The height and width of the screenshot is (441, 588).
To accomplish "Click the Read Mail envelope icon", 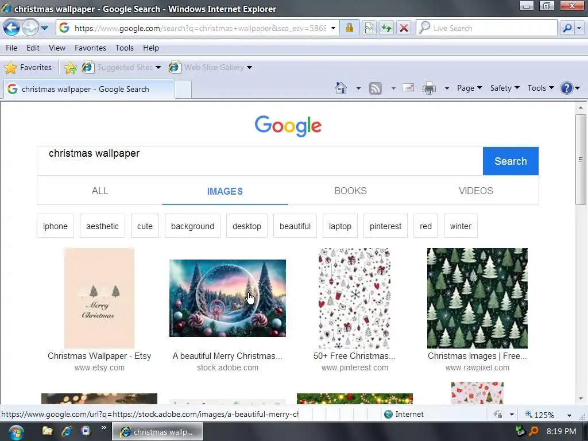I will click(408, 88).
